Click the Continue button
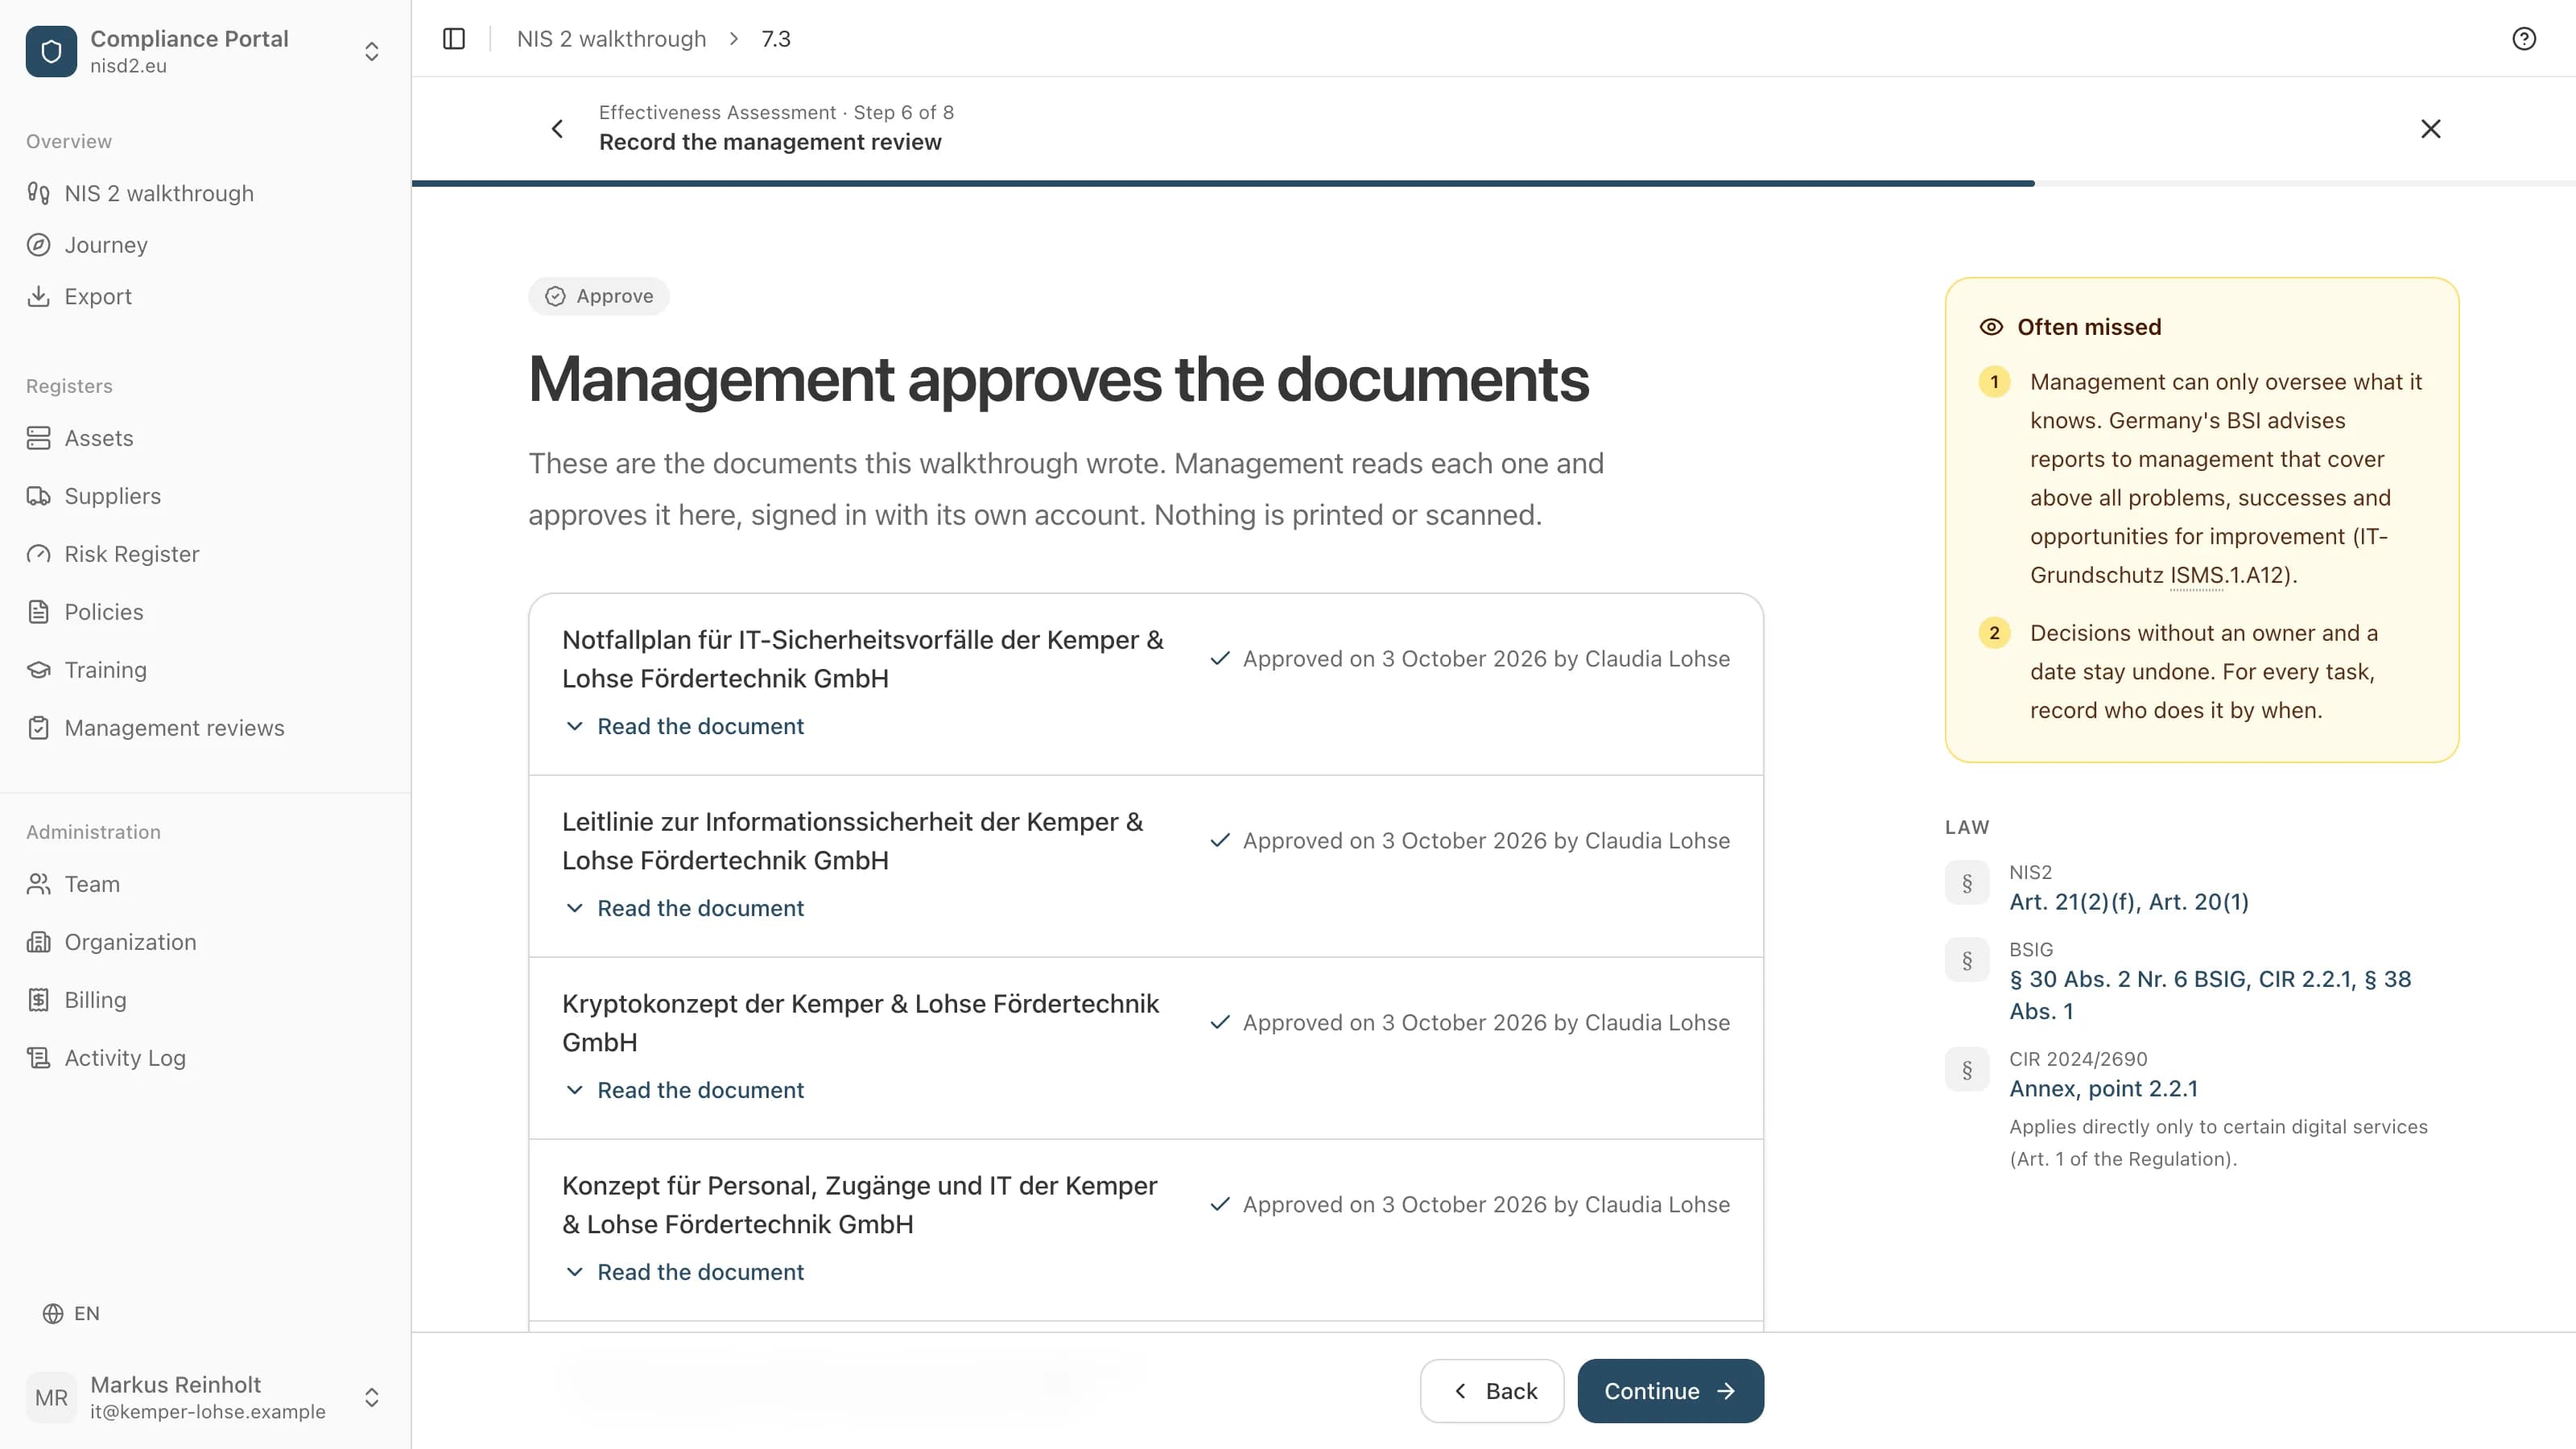This screenshot has height=1449, width=2576. pos(1671,1391)
